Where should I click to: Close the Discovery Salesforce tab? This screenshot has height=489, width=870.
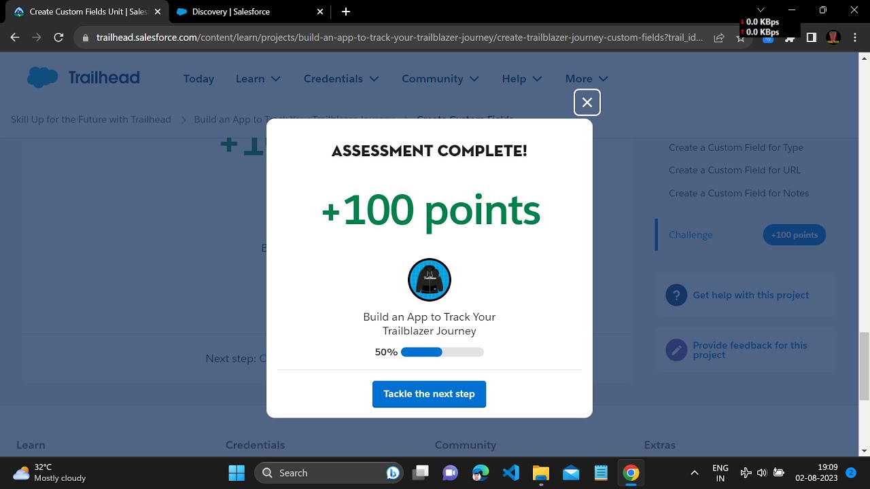coord(320,12)
